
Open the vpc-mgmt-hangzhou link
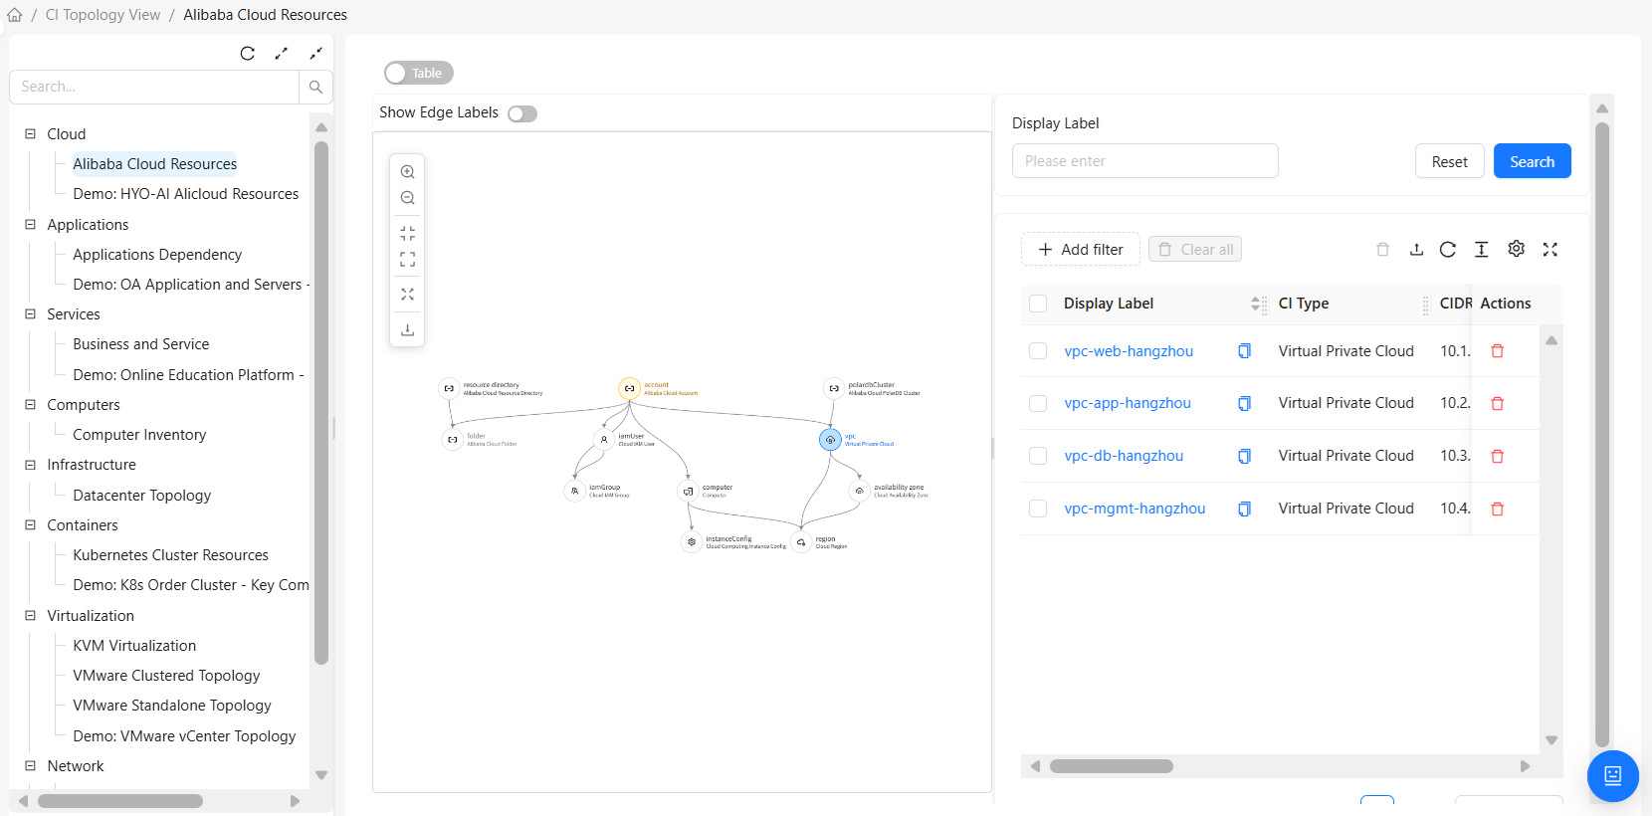(x=1135, y=509)
